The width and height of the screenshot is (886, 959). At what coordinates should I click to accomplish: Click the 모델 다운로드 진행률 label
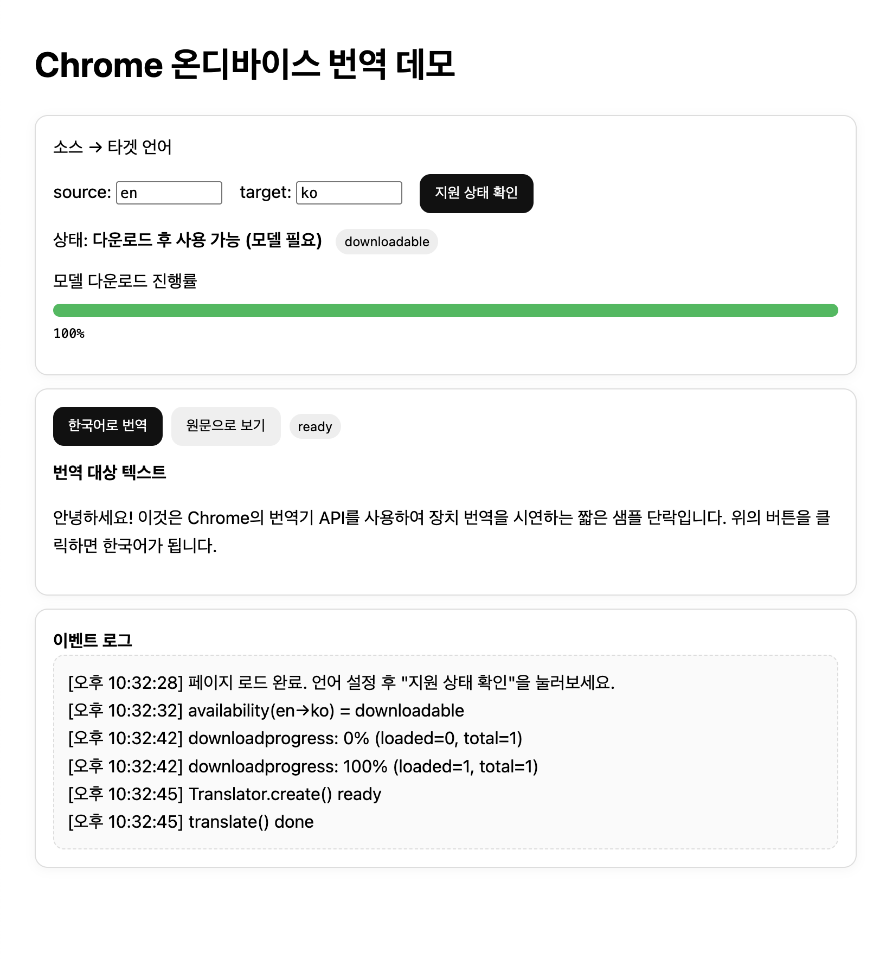(125, 281)
